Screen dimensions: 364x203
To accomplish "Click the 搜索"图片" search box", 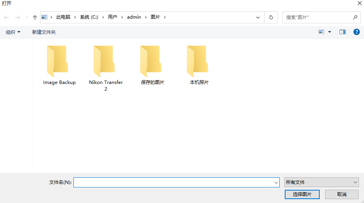I will [318, 17].
